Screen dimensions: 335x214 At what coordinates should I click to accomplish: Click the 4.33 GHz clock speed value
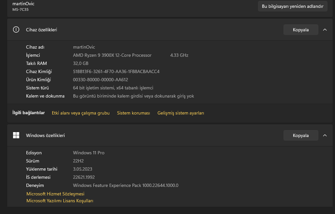coord(179,55)
